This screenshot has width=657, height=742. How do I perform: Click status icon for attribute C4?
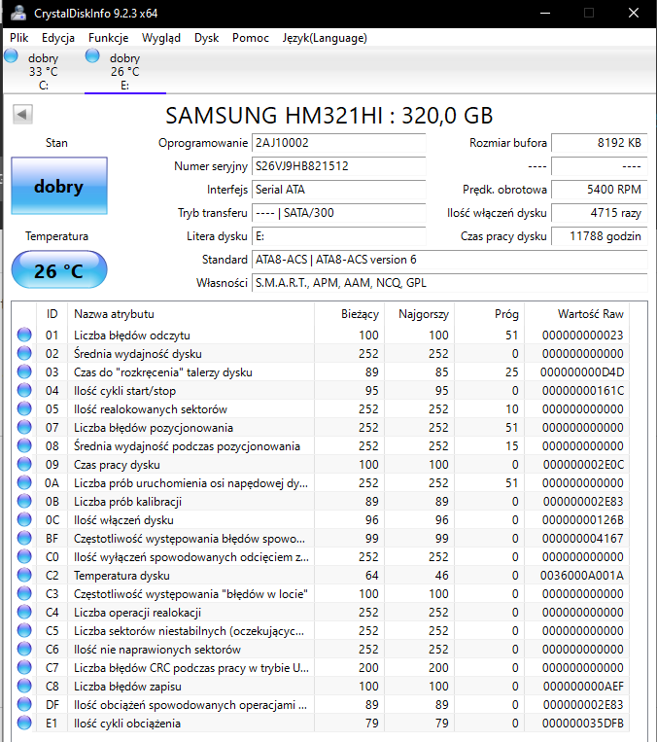[x=24, y=612]
